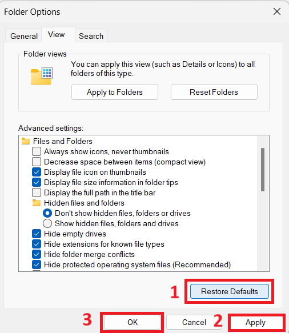Click the Apply to Folders button
This screenshot has height=333, width=289.
(115, 92)
